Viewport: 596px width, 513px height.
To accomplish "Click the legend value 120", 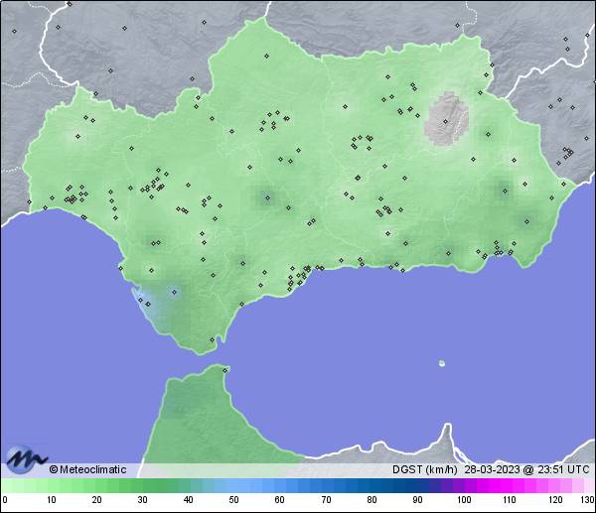I will pos(555,500).
